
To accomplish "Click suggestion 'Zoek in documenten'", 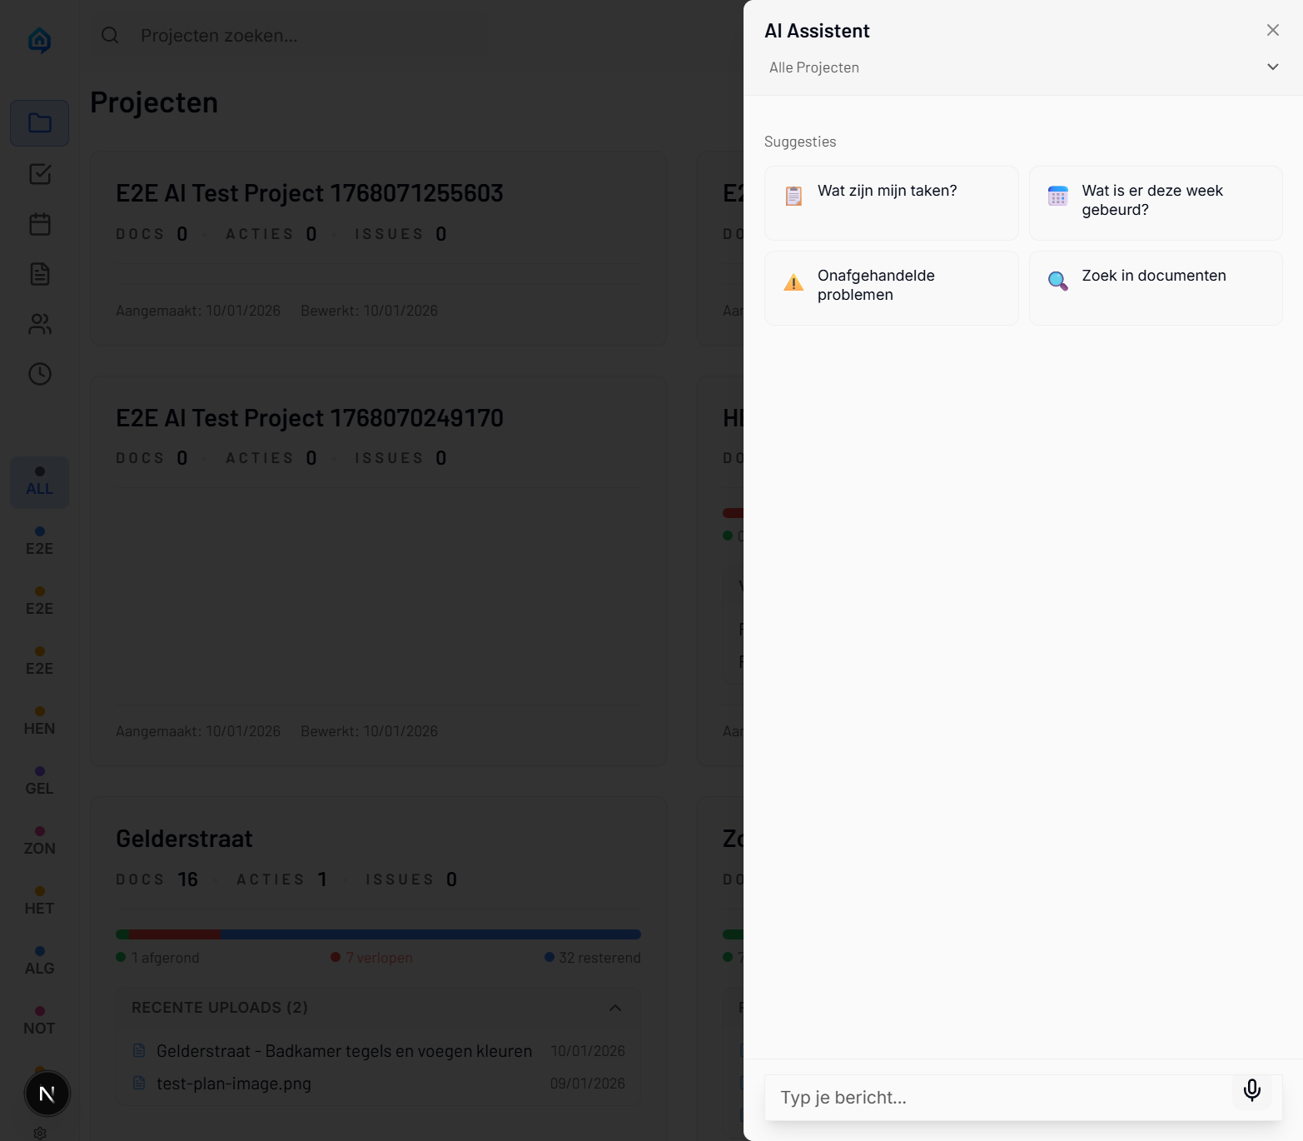I will click(1155, 288).
